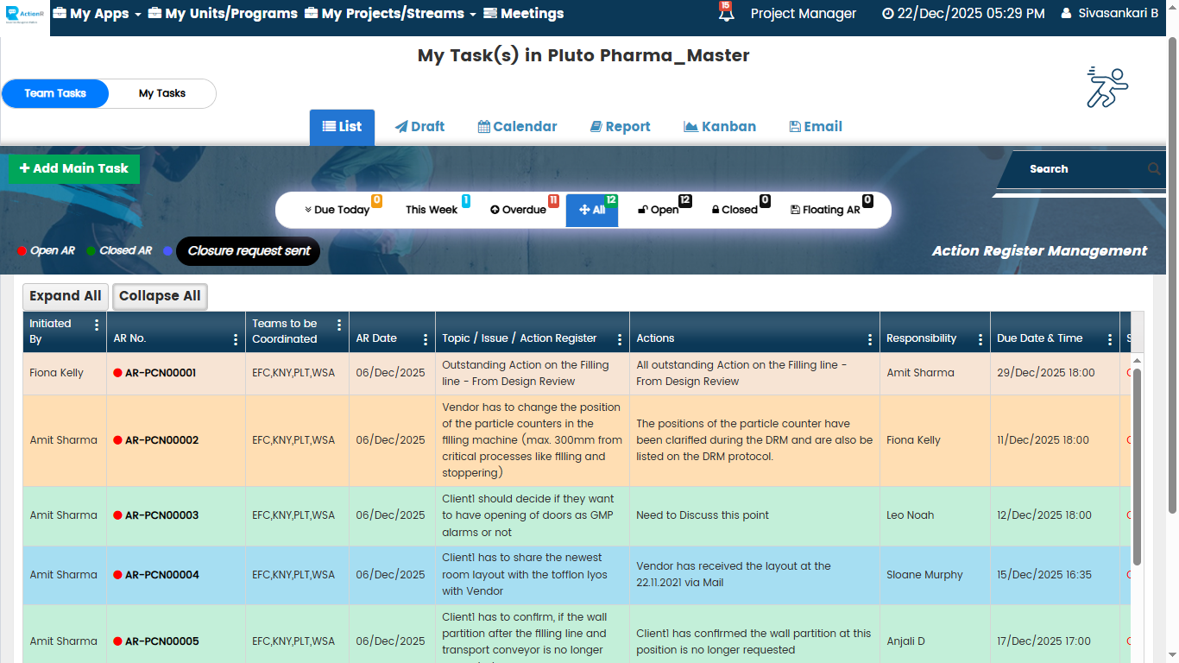Open the Actions column options icon
The width and height of the screenshot is (1179, 663).
point(870,339)
